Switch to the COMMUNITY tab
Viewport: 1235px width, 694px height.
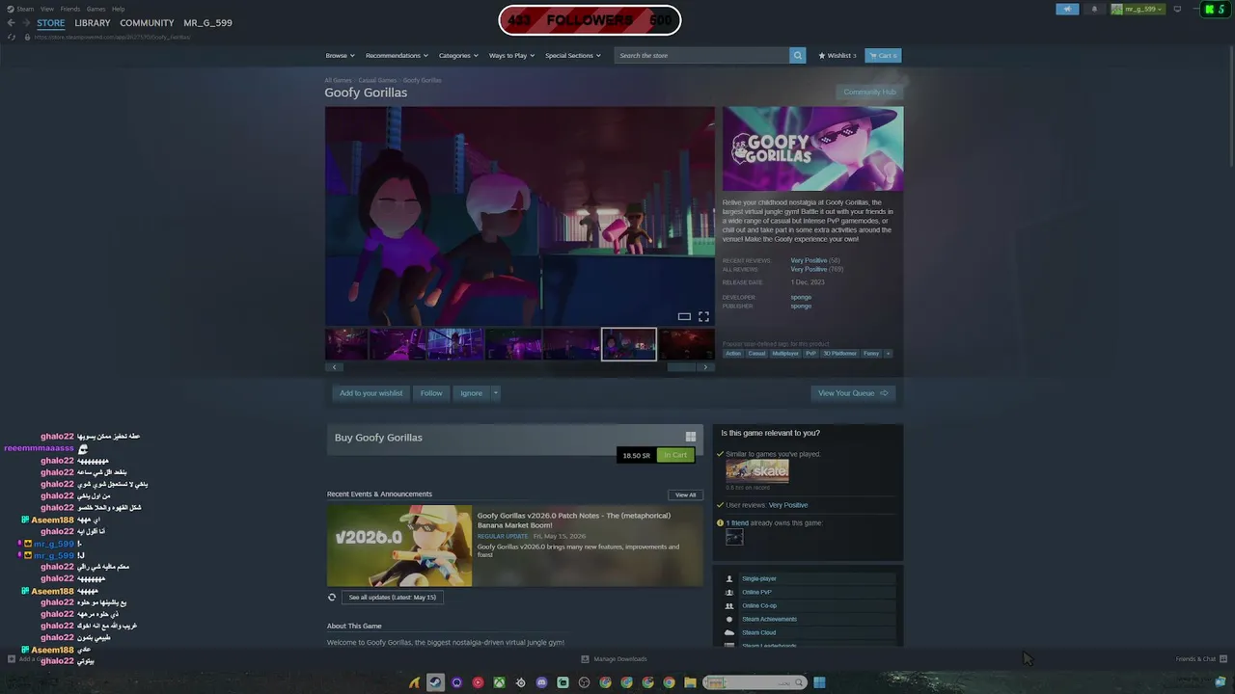click(147, 23)
